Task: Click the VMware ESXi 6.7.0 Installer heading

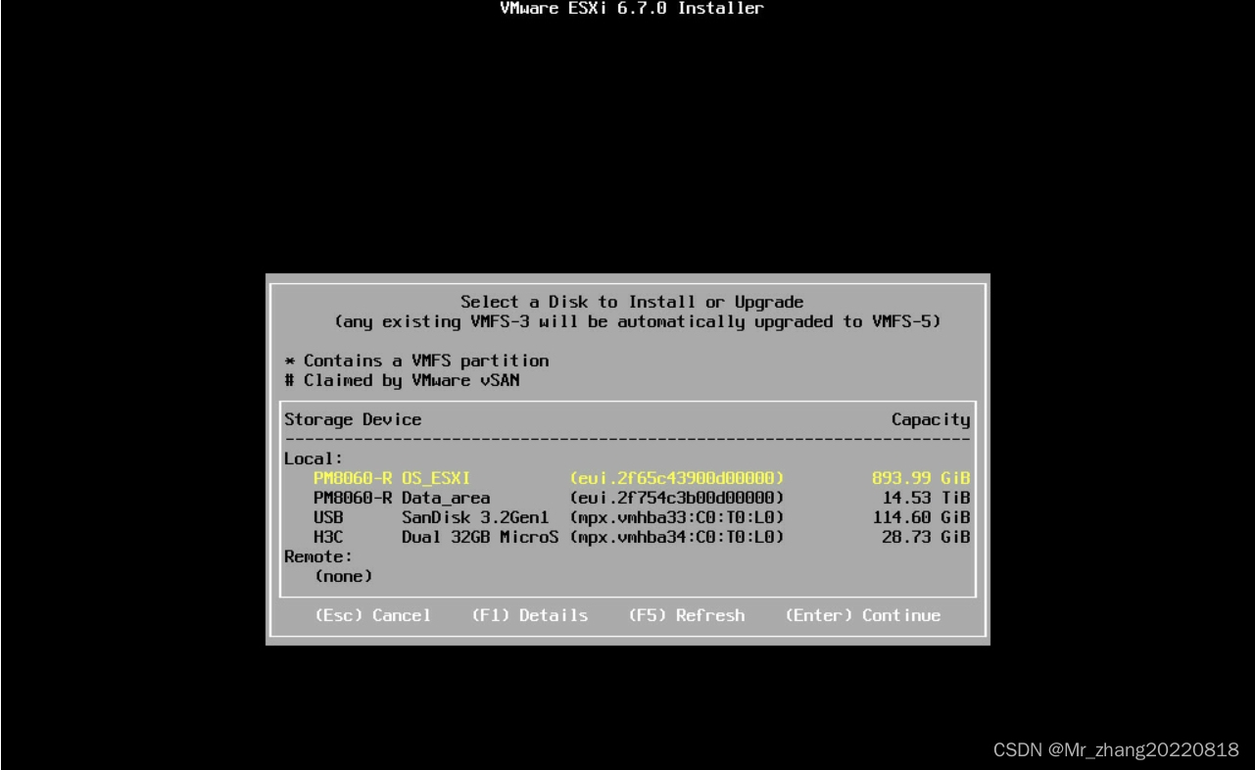Action: pos(632,9)
